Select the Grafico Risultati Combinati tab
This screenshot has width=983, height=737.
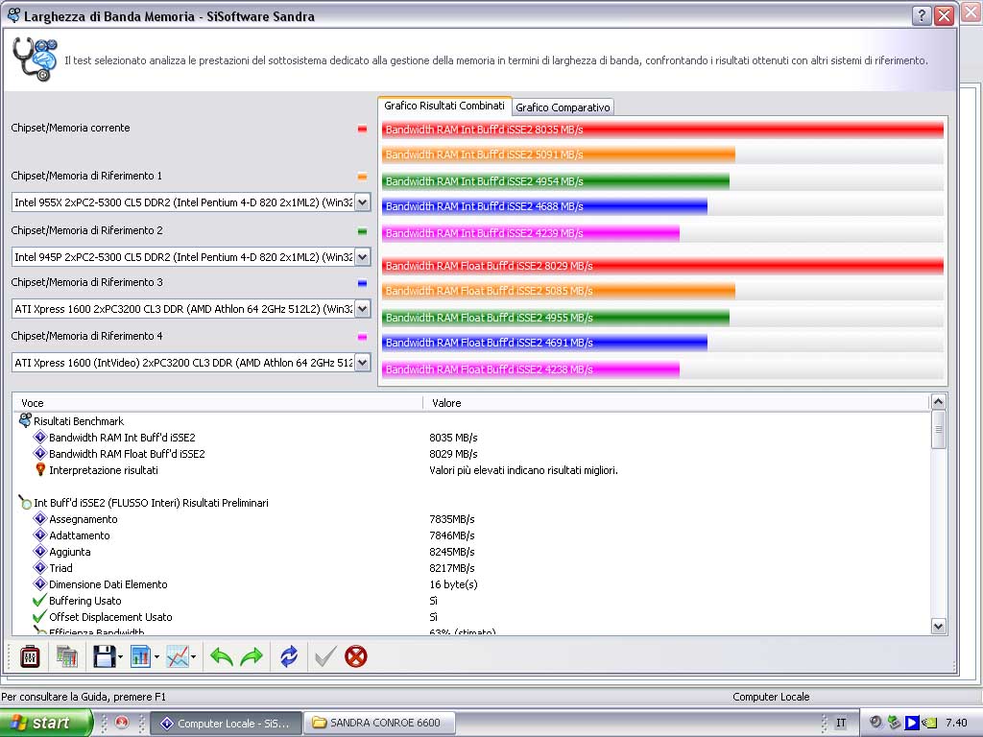[x=444, y=106]
